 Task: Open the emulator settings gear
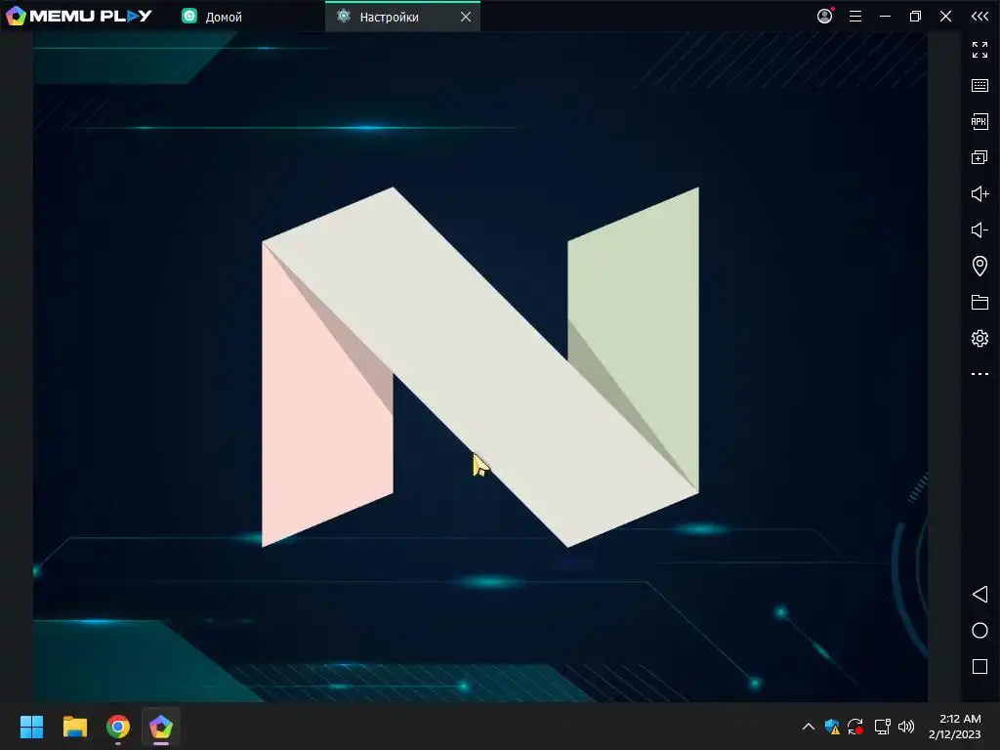coord(979,338)
